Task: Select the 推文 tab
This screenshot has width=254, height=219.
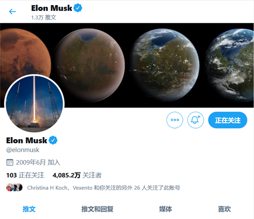Action: (29, 209)
